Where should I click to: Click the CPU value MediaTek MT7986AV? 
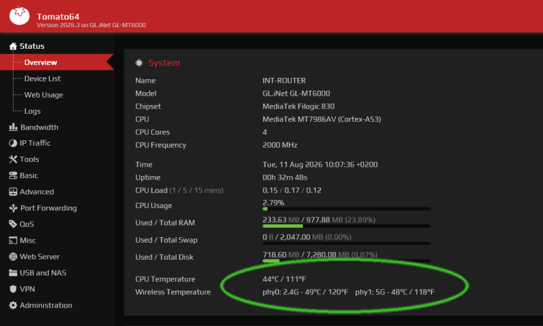(322, 119)
